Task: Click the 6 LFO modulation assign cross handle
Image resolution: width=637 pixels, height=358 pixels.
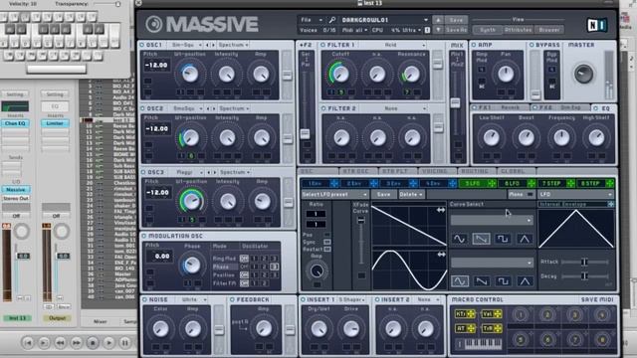Action: [x=531, y=183]
